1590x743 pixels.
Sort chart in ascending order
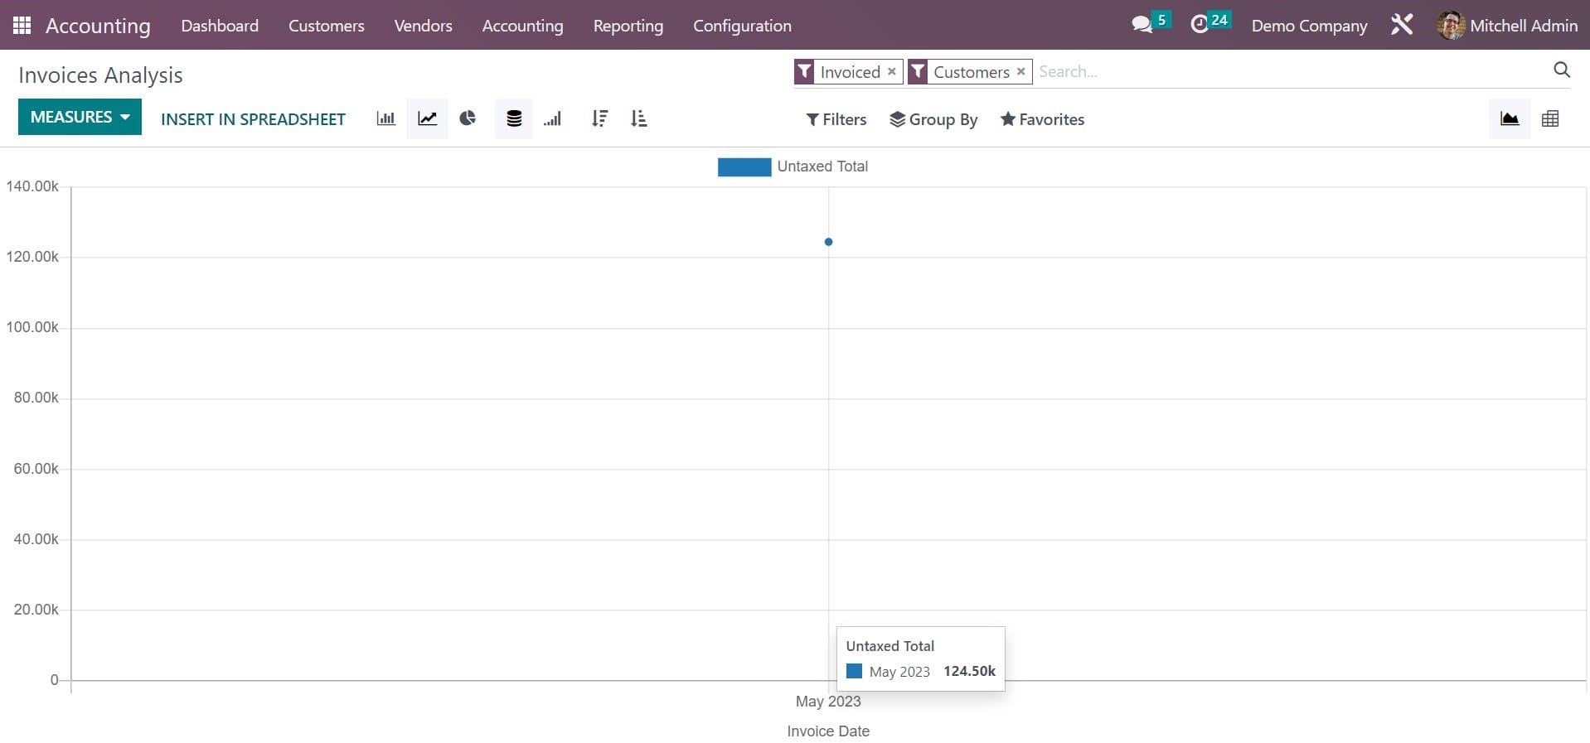tap(638, 118)
